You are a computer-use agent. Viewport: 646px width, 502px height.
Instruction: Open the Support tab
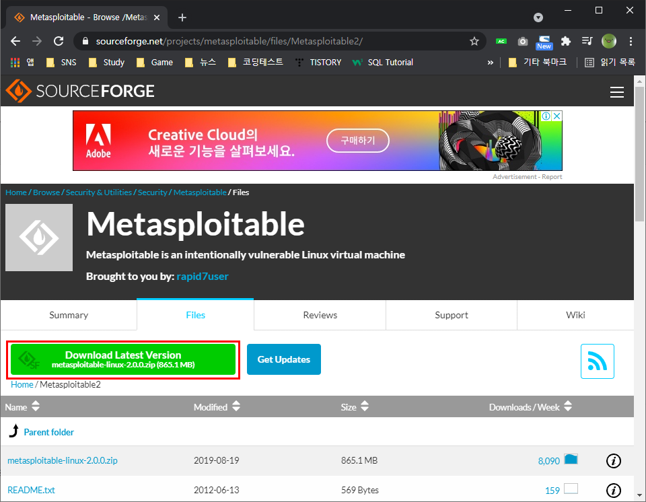452,315
